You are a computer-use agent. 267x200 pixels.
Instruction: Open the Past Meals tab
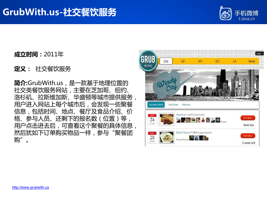click(x=173, y=105)
